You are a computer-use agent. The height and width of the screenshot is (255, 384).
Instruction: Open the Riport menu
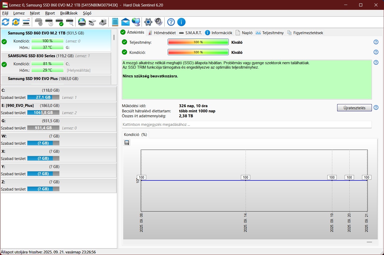coord(50,13)
